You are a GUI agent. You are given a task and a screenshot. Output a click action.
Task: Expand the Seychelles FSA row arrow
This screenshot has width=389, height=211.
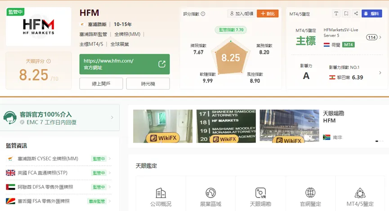pos(110,201)
